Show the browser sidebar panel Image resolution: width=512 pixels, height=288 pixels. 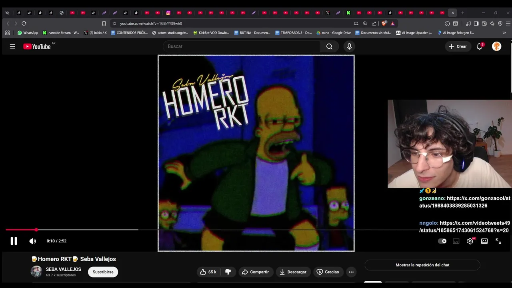point(476,24)
